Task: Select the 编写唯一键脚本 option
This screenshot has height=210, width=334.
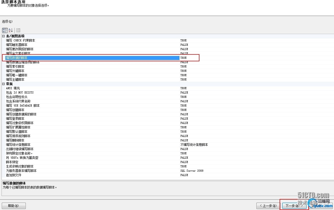Action: (17, 75)
